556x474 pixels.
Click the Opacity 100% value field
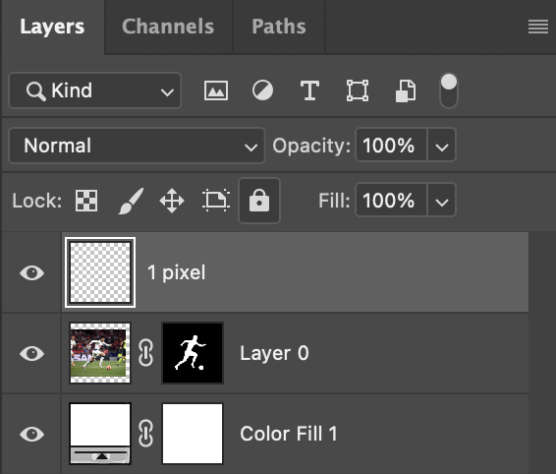click(391, 146)
